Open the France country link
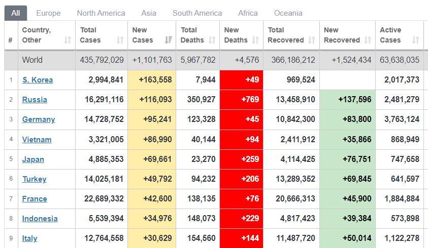The height and width of the screenshot is (248, 428). [35, 199]
